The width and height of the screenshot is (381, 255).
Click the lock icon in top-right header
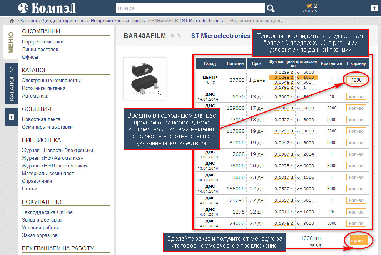(374, 8)
